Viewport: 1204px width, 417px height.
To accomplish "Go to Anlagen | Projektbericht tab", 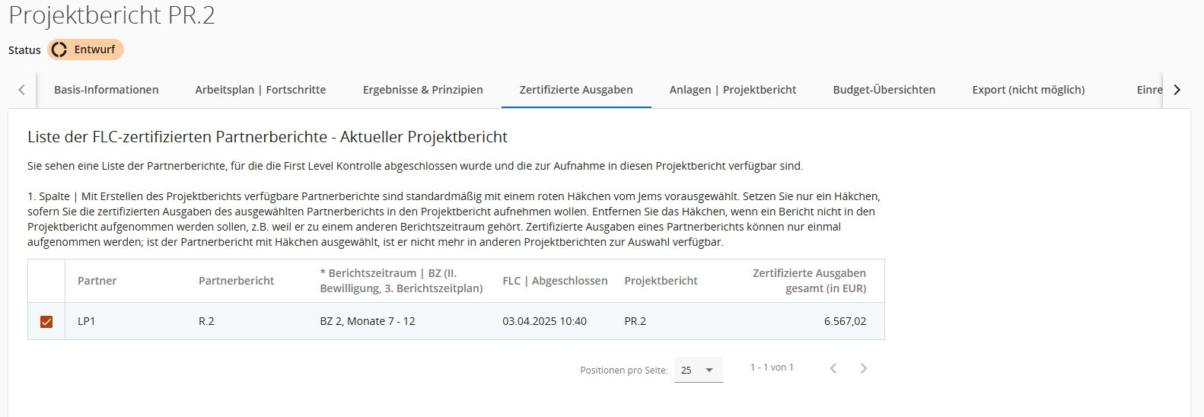I will coord(733,90).
